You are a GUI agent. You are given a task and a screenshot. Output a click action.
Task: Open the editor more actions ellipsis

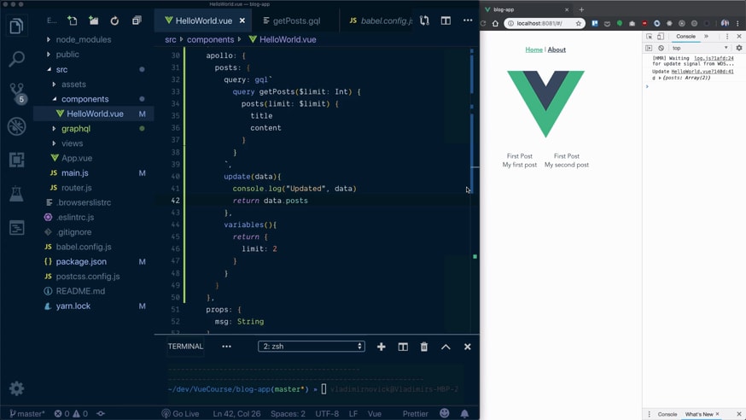[x=468, y=20]
